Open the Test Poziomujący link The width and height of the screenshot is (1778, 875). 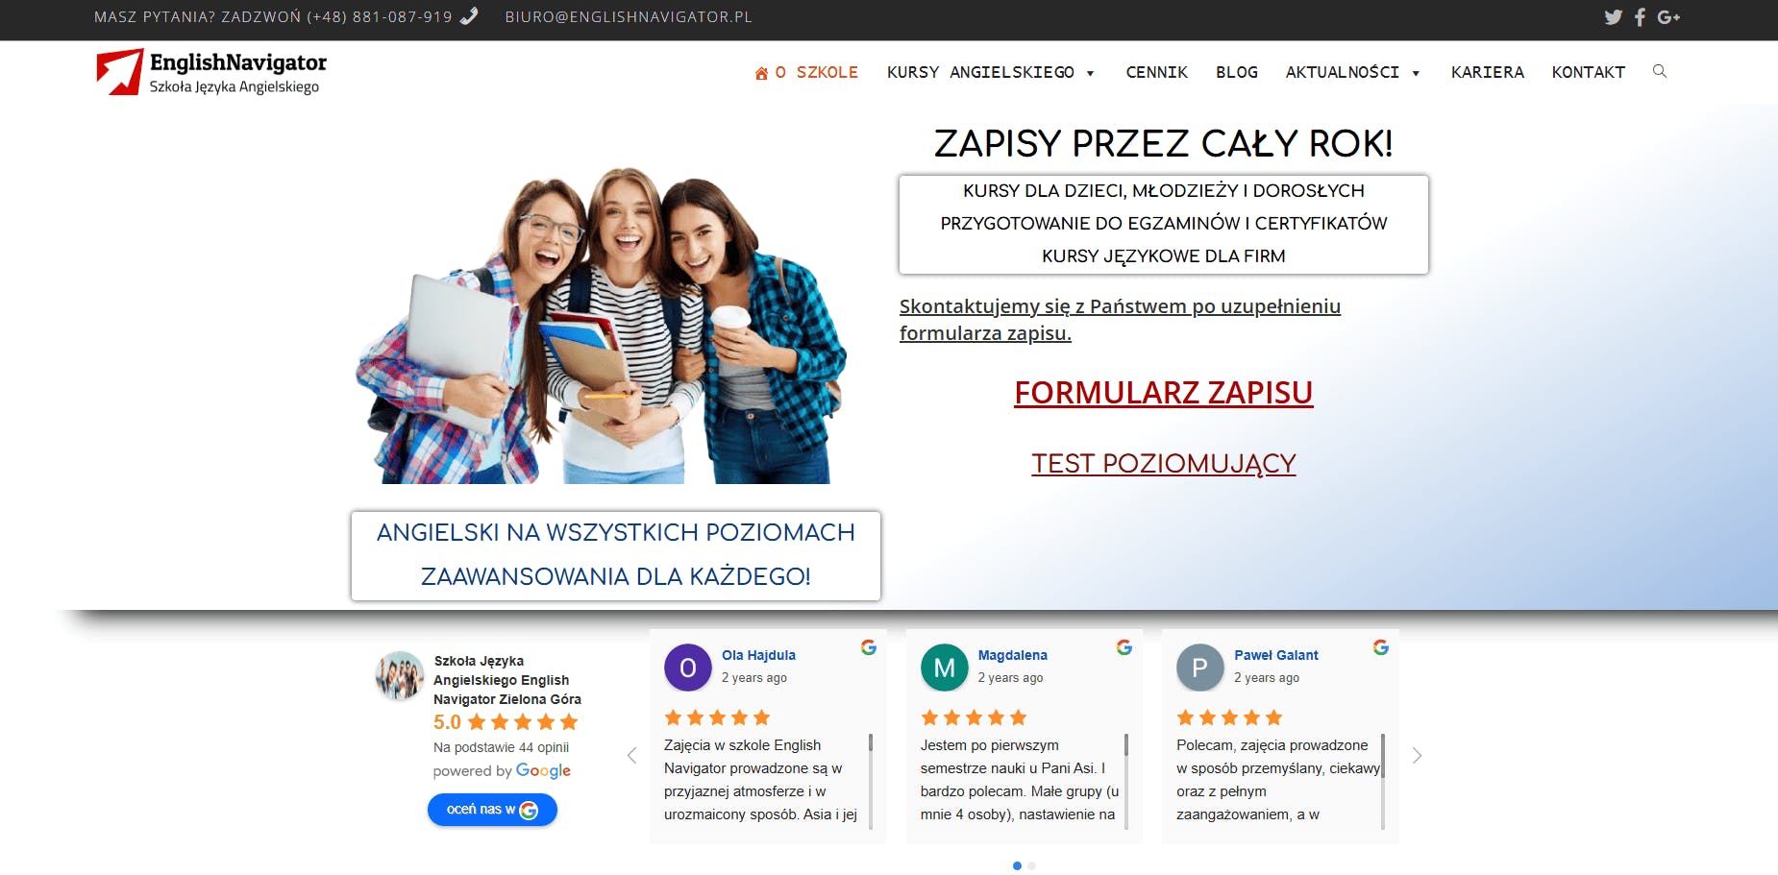1164,464
